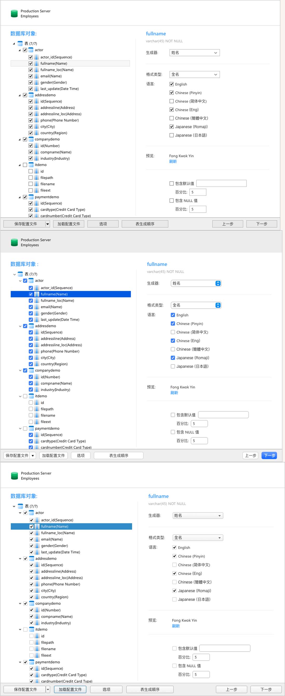Image resolution: width=285 pixels, height=696 pixels.
Task: Select last_update(Date Time) in the middle dialog tree
Action: tap(60, 320)
